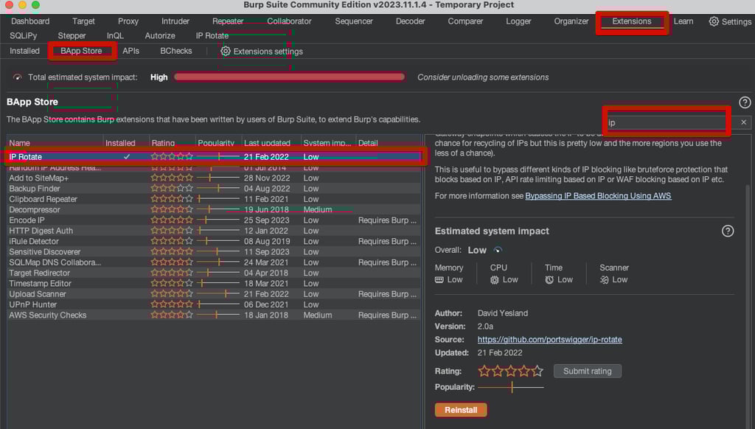
Task: Sort extensions by the Installed column header
Action: pos(126,143)
